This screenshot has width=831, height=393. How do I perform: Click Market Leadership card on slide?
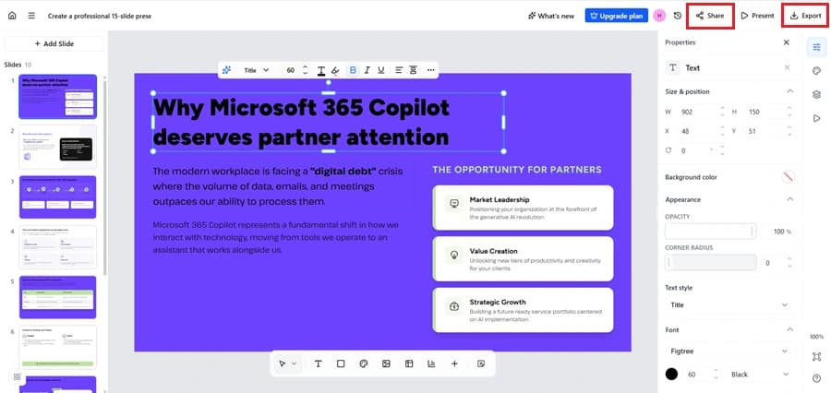tap(524, 208)
